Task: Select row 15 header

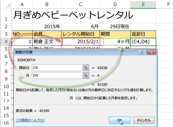Action: 6,116
